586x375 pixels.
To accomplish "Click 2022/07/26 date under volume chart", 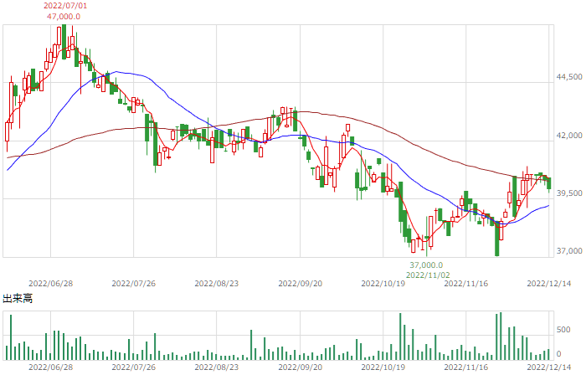I will coord(133,367).
